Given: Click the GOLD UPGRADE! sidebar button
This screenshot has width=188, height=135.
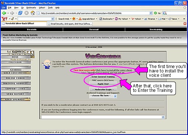Looking at the screenshot, I should pos(16,100).
